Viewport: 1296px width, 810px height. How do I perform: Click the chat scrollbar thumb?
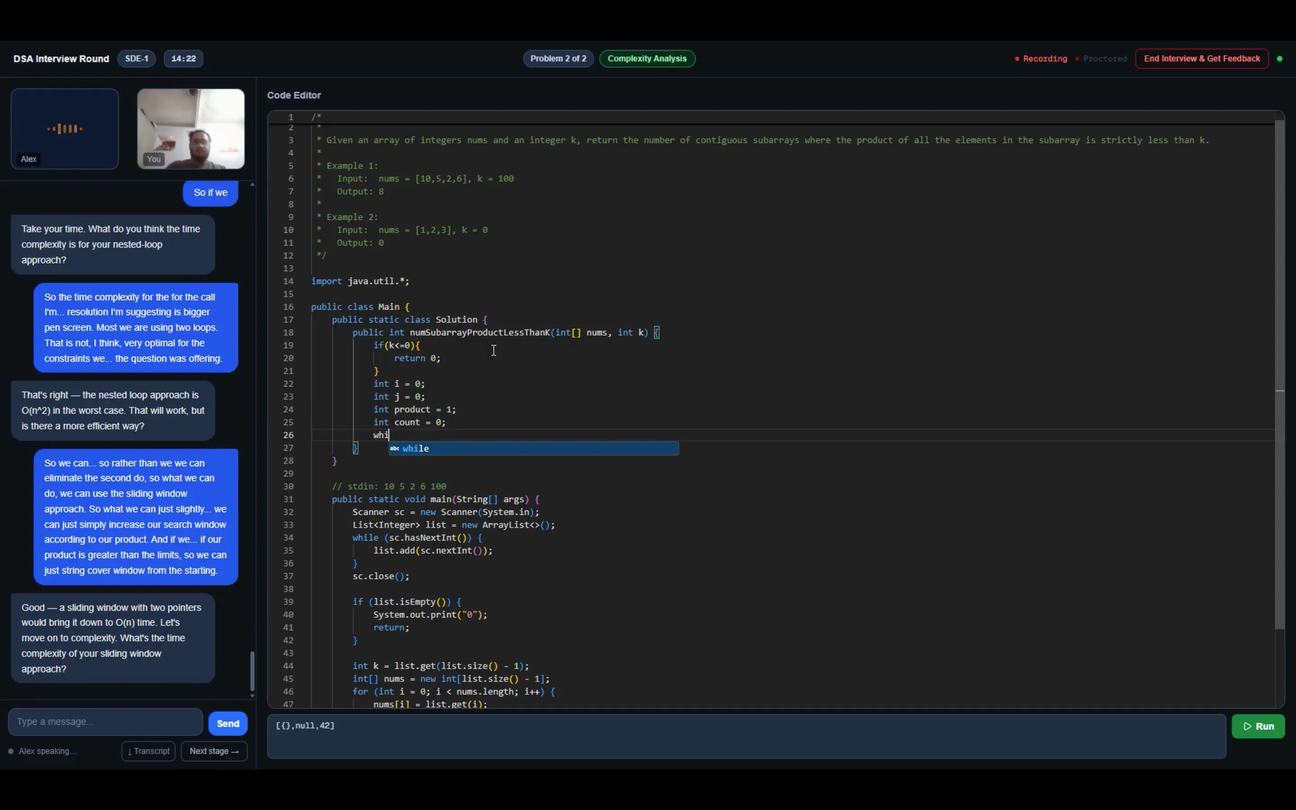pos(252,671)
